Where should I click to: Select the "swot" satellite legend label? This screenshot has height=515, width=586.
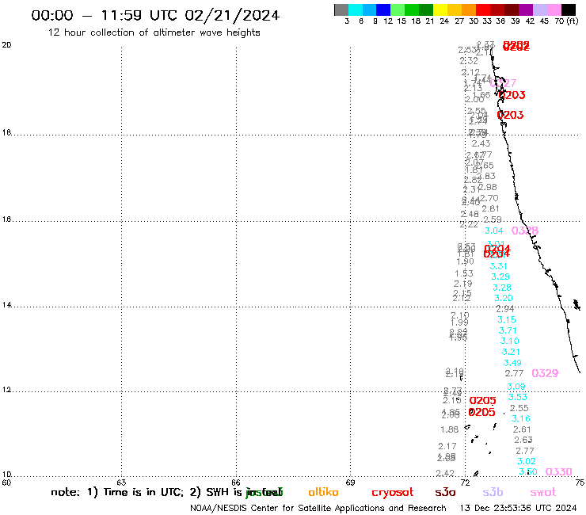tap(543, 493)
